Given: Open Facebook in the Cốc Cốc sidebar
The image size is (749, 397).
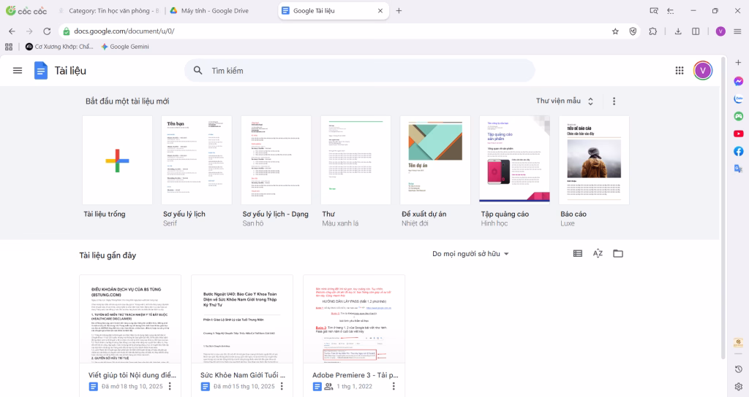Looking at the screenshot, I should (x=739, y=151).
